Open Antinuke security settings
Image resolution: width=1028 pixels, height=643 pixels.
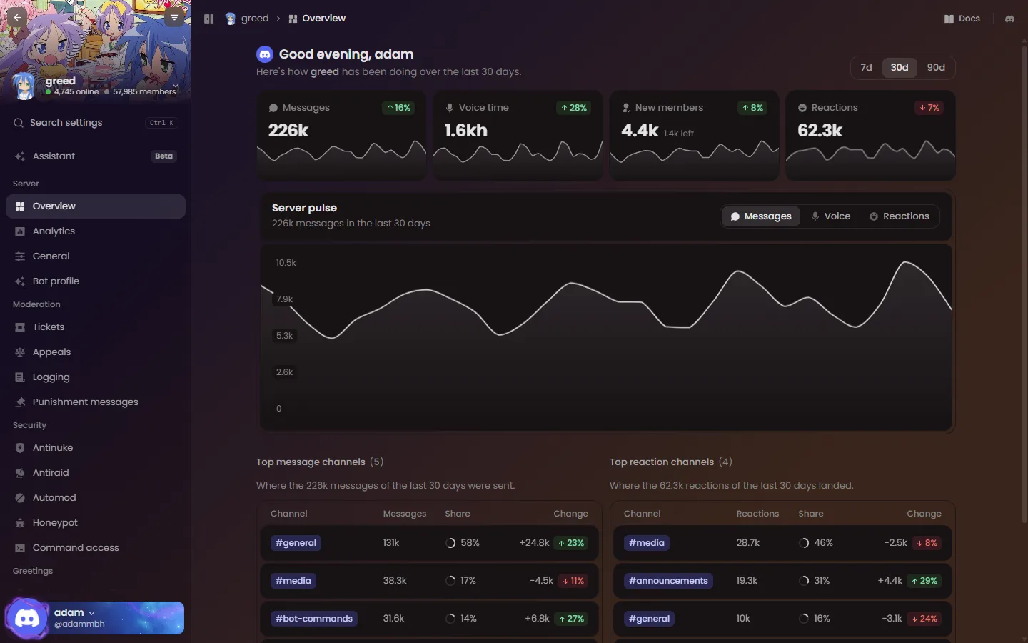point(95,448)
